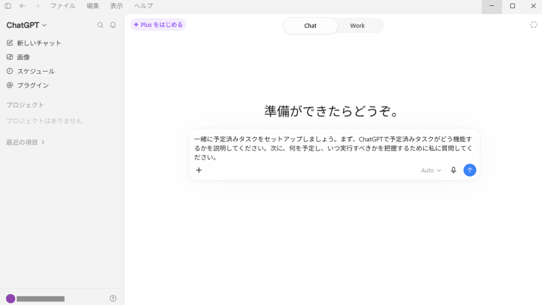The height and width of the screenshot is (305, 542).
Task: Click the purple profile avatar
Action: point(10,299)
